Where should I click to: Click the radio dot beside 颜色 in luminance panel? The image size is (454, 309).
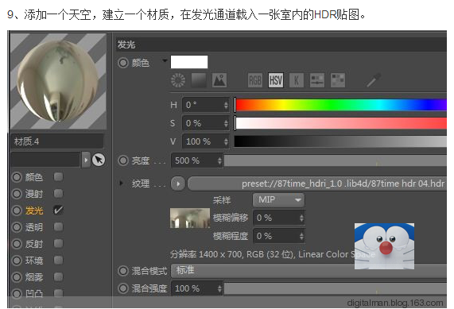[122, 63]
